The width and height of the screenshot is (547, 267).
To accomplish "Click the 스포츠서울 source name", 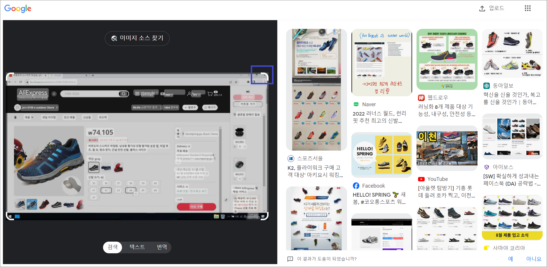I will point(310,158).
